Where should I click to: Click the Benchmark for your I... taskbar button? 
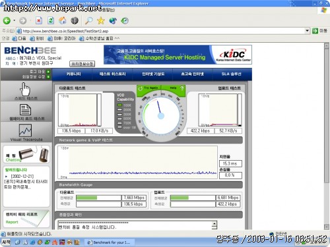110,242
